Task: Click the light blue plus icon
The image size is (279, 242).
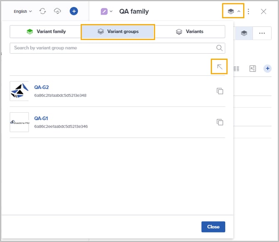Action: pyautogui.click(x=267, y=69)
